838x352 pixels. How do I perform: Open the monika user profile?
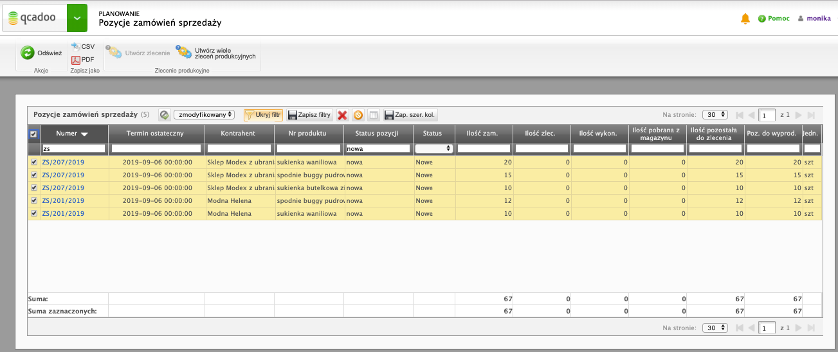(814, 19)
